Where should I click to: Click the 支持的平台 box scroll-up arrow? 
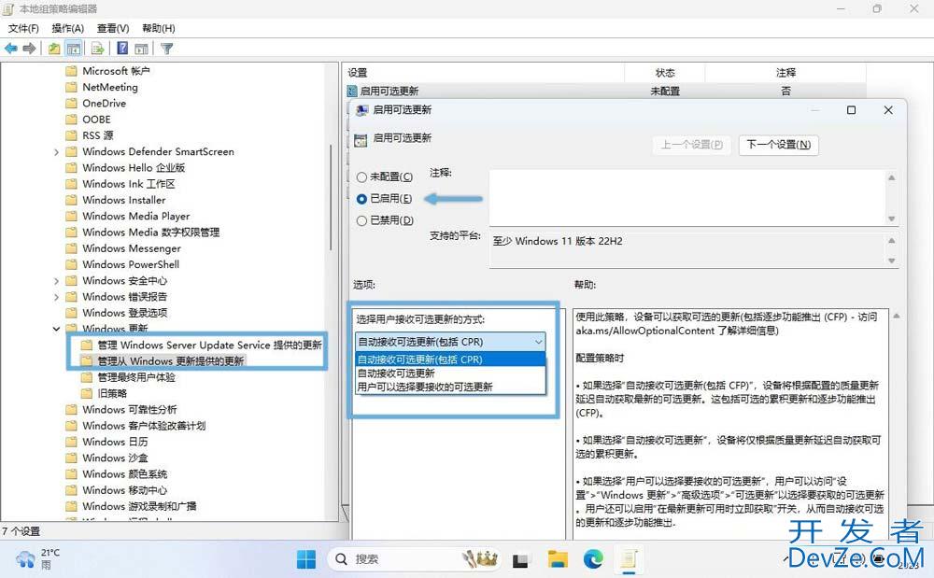click(x=892, y=241)
